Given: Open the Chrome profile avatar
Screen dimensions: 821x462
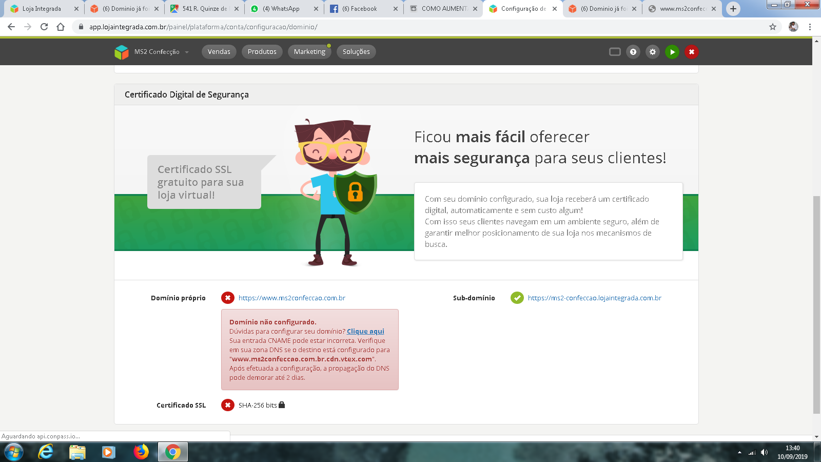Looking at the screenshot, I should 793,27.
